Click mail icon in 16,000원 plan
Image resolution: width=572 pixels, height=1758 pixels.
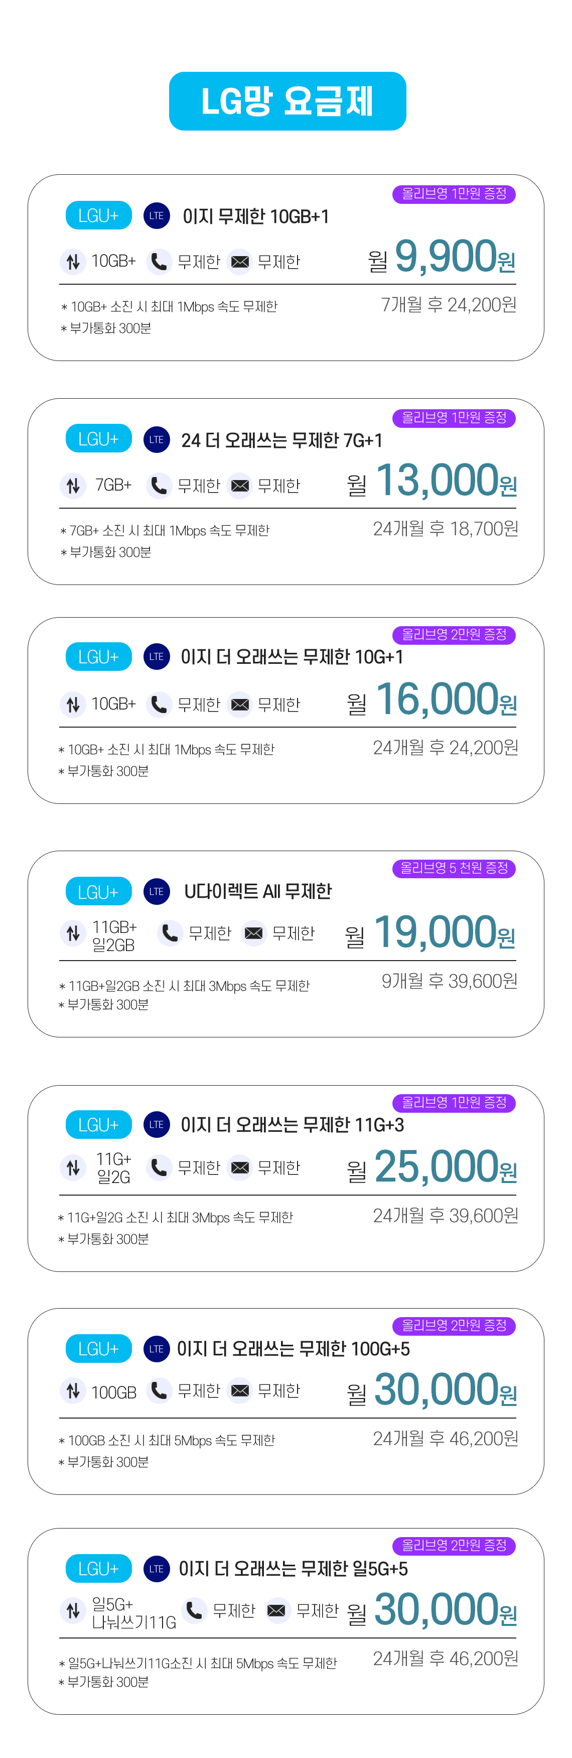[240, 705]
